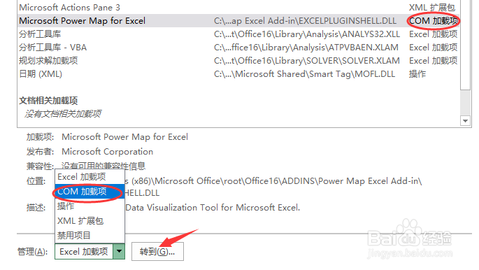Click the 没有文档相关加载项 text
The width and height of the screenshot is (479, 270).
coord(63,114)
